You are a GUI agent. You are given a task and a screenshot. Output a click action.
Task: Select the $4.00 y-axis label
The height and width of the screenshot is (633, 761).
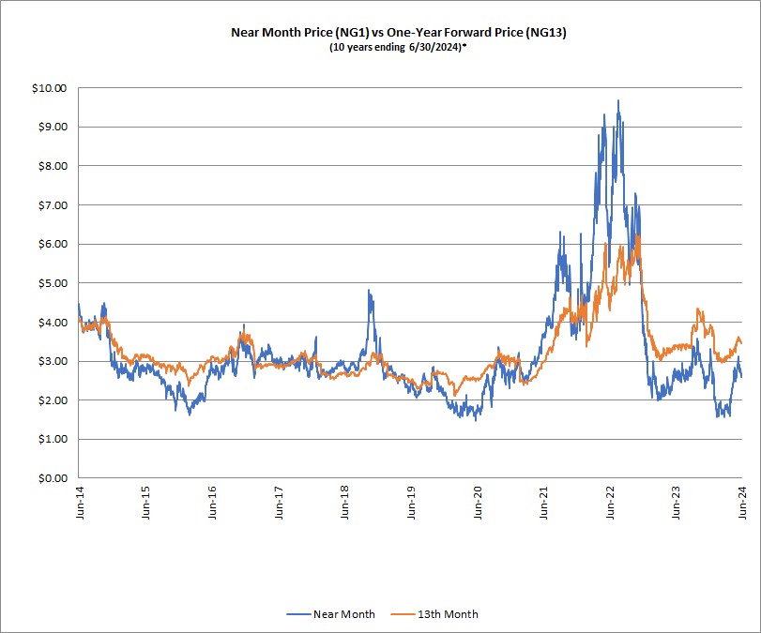53,322
